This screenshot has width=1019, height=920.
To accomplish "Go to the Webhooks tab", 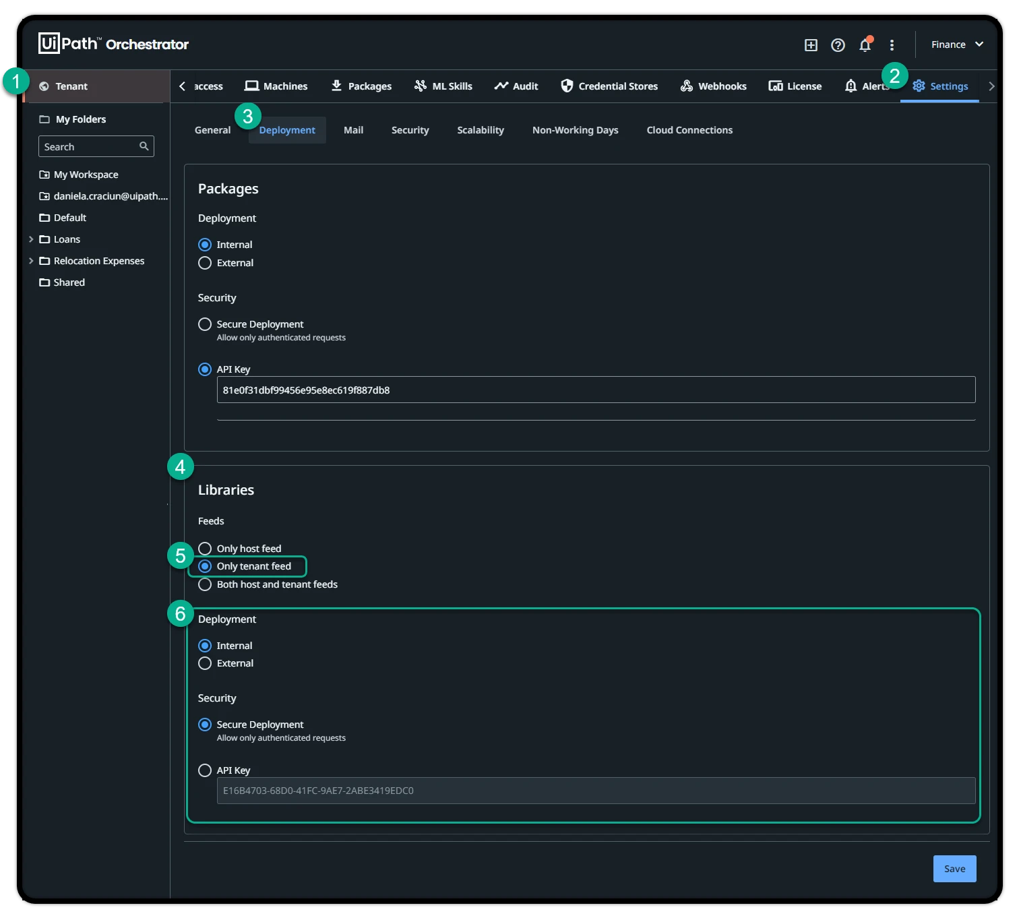I will pos(714,86).
